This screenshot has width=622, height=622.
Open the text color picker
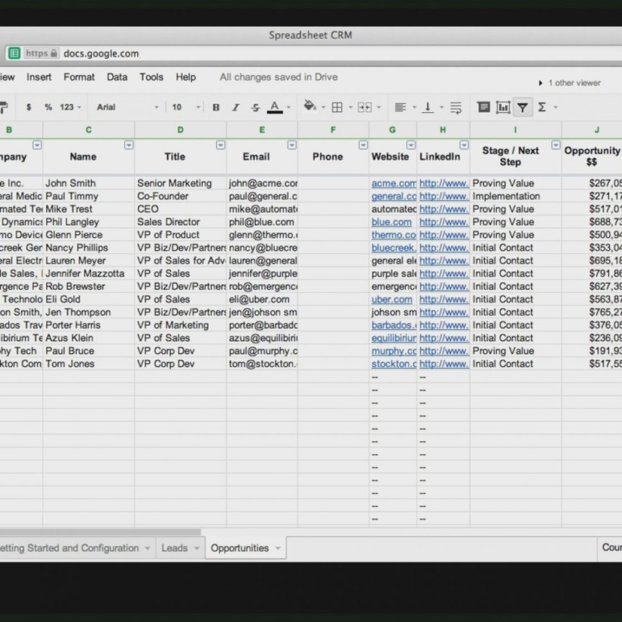point(273,107)
